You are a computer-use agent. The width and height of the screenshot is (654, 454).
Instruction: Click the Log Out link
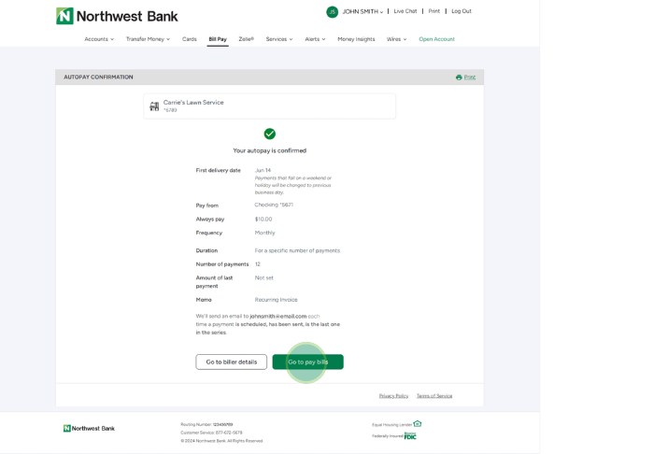[462, 11]
